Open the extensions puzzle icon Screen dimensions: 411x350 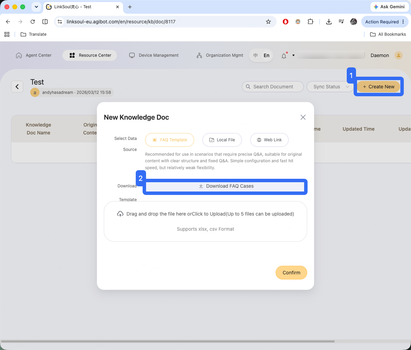pos(310,22)
